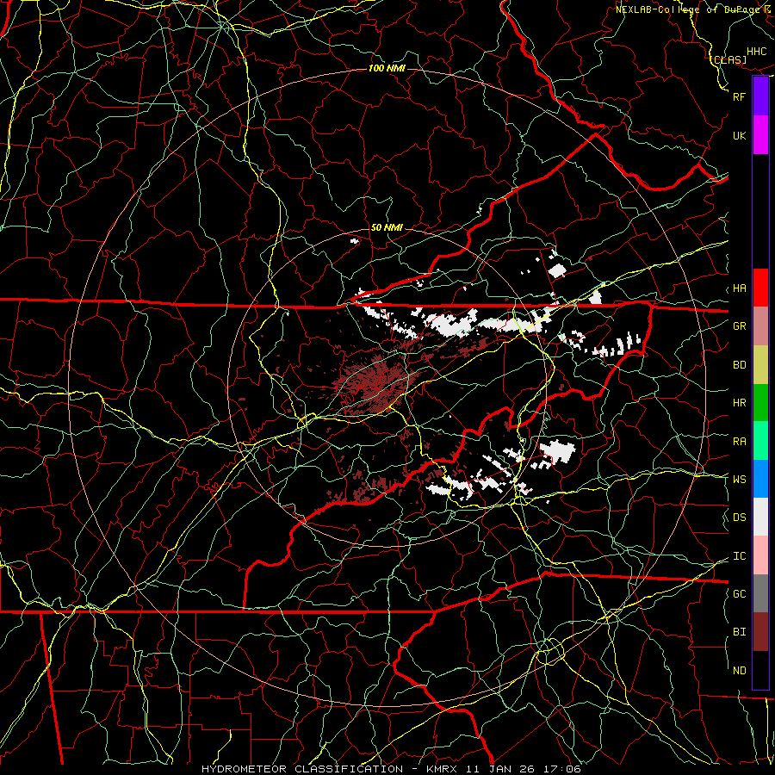Click the HA red legend swatch
This screenshot has width=775, height=775.
(x=760, y=288)
